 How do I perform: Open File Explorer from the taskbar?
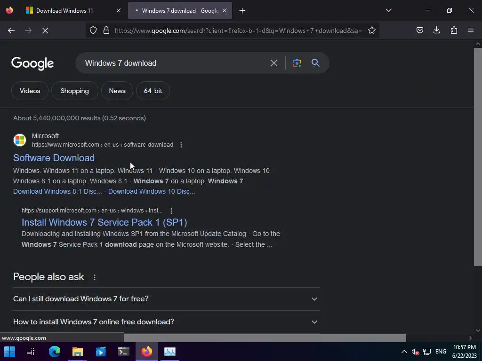click(x=78, y=352)
